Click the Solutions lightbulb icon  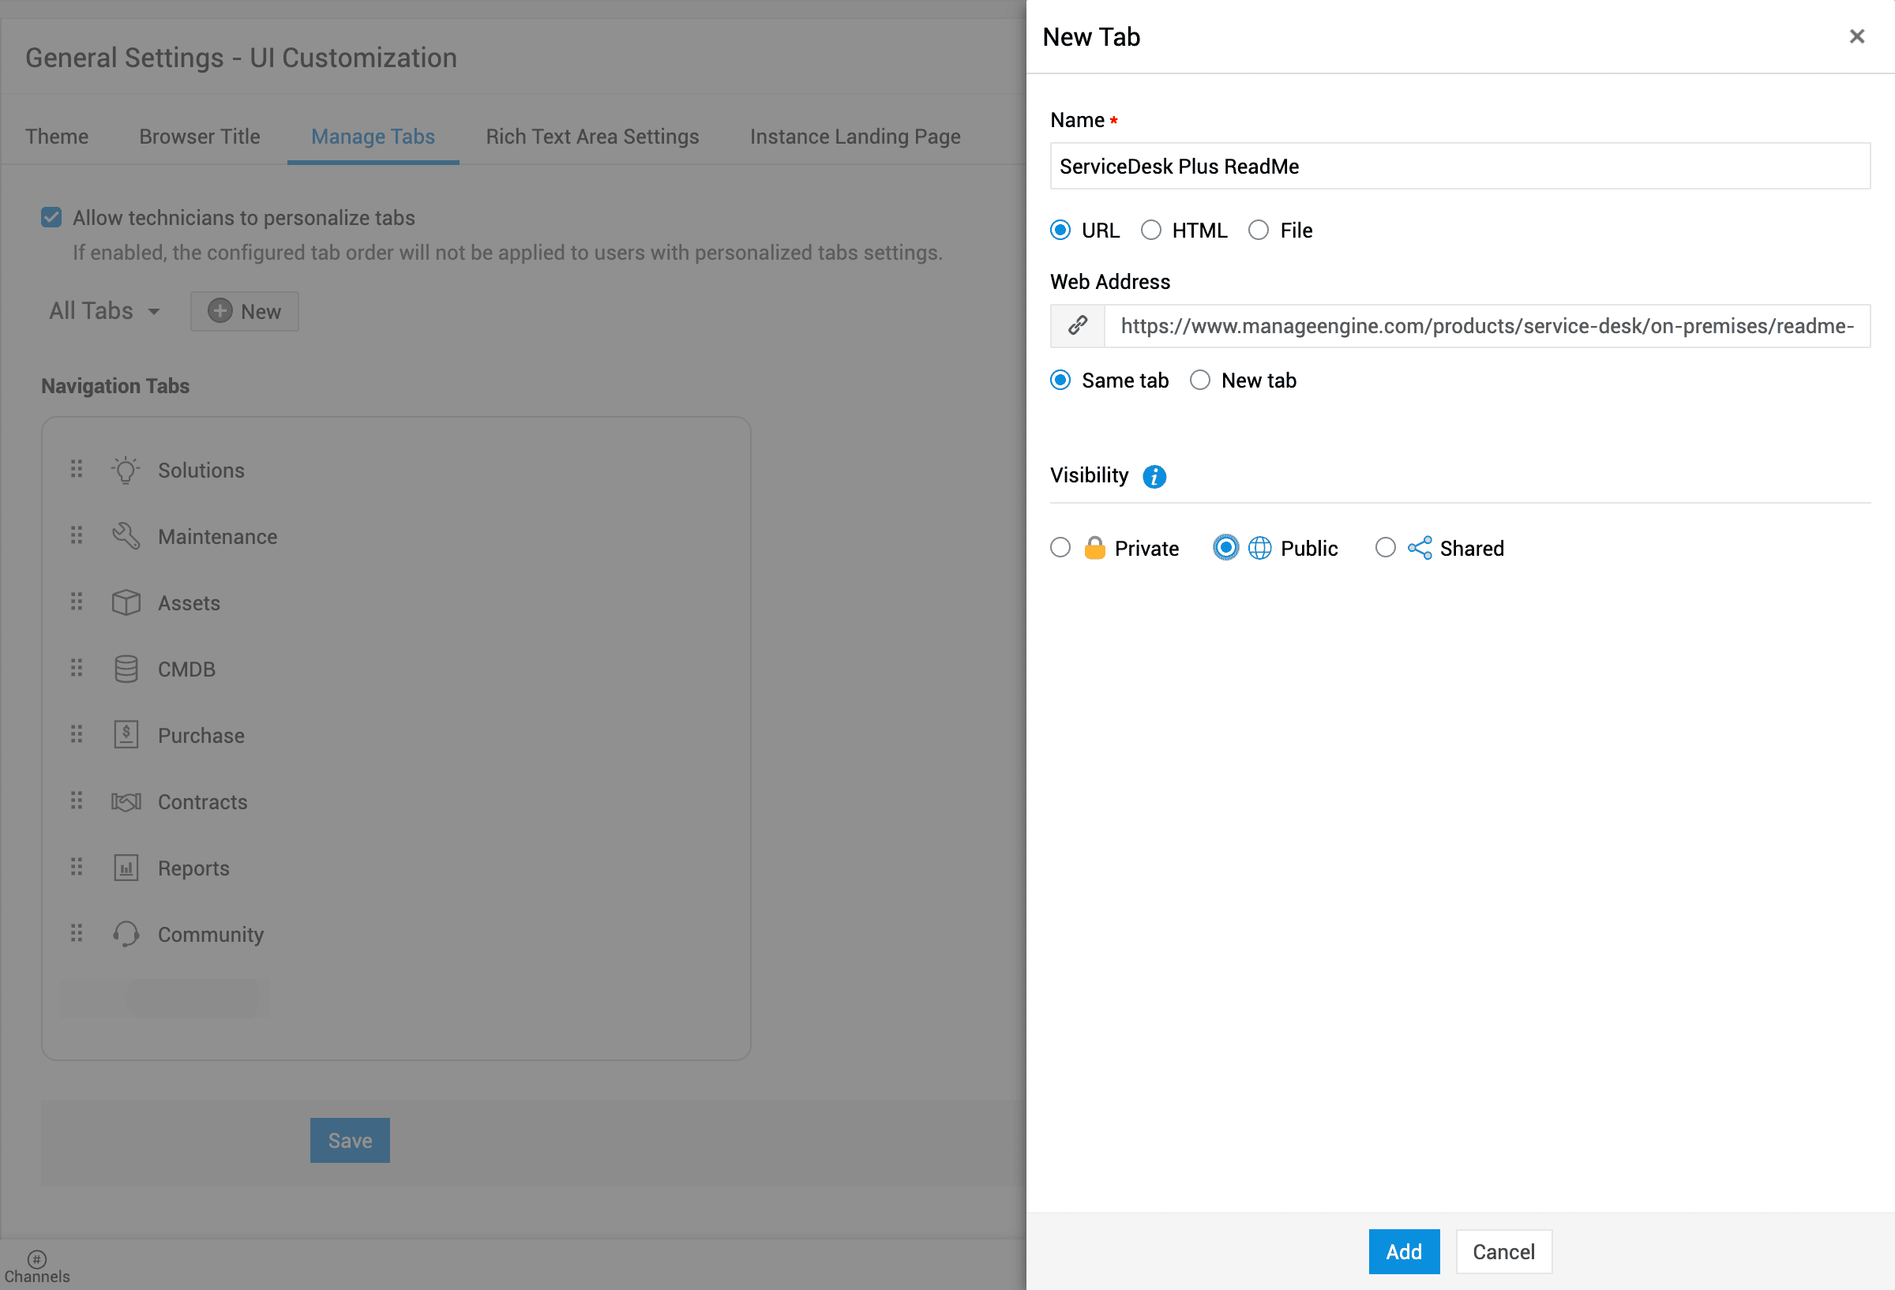126,471
